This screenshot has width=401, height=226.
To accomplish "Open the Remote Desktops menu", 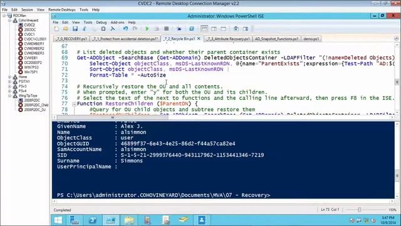I will 62,10.
